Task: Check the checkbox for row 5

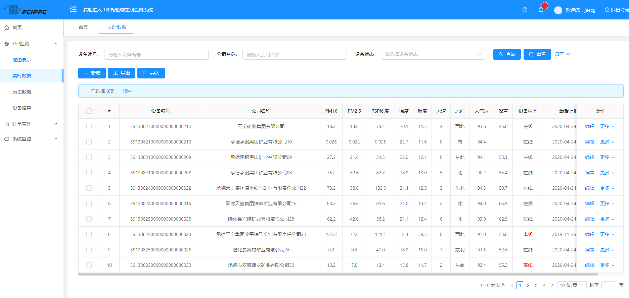Action: [x=89, y=188]
